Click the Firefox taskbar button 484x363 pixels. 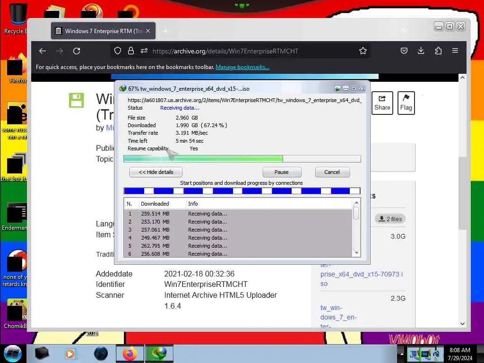pos(130,354)
